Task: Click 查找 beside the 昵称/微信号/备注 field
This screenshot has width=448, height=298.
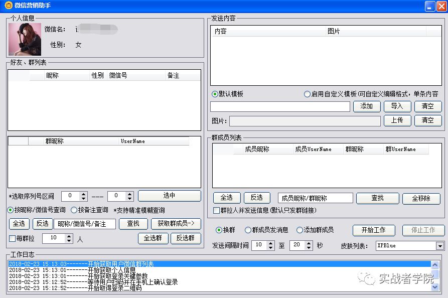Action: pos(133,224)
